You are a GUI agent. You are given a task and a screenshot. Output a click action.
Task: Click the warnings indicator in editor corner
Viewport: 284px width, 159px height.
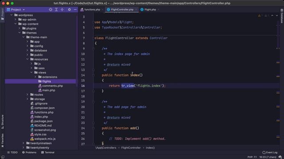click(260, 16)
